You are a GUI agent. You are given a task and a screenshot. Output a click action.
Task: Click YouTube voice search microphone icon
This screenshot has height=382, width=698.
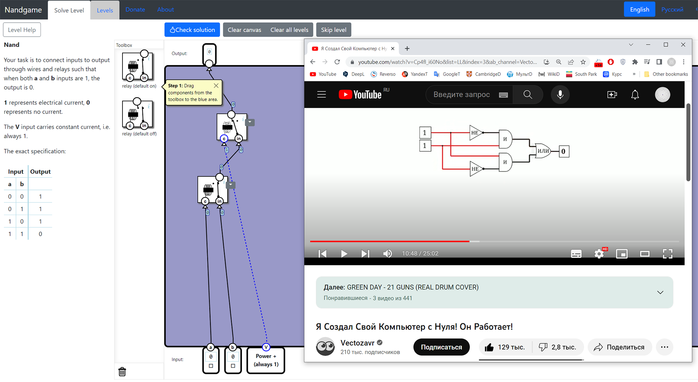coord(560,94)
